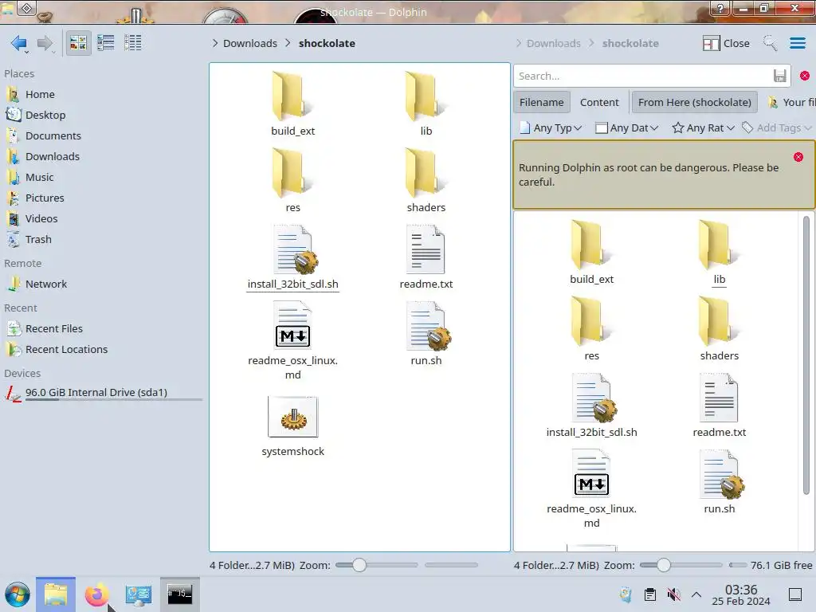Click muted volume tray icon
This screenshot has width=816, height=612.
pyautogui.click(x=673, y=594)
